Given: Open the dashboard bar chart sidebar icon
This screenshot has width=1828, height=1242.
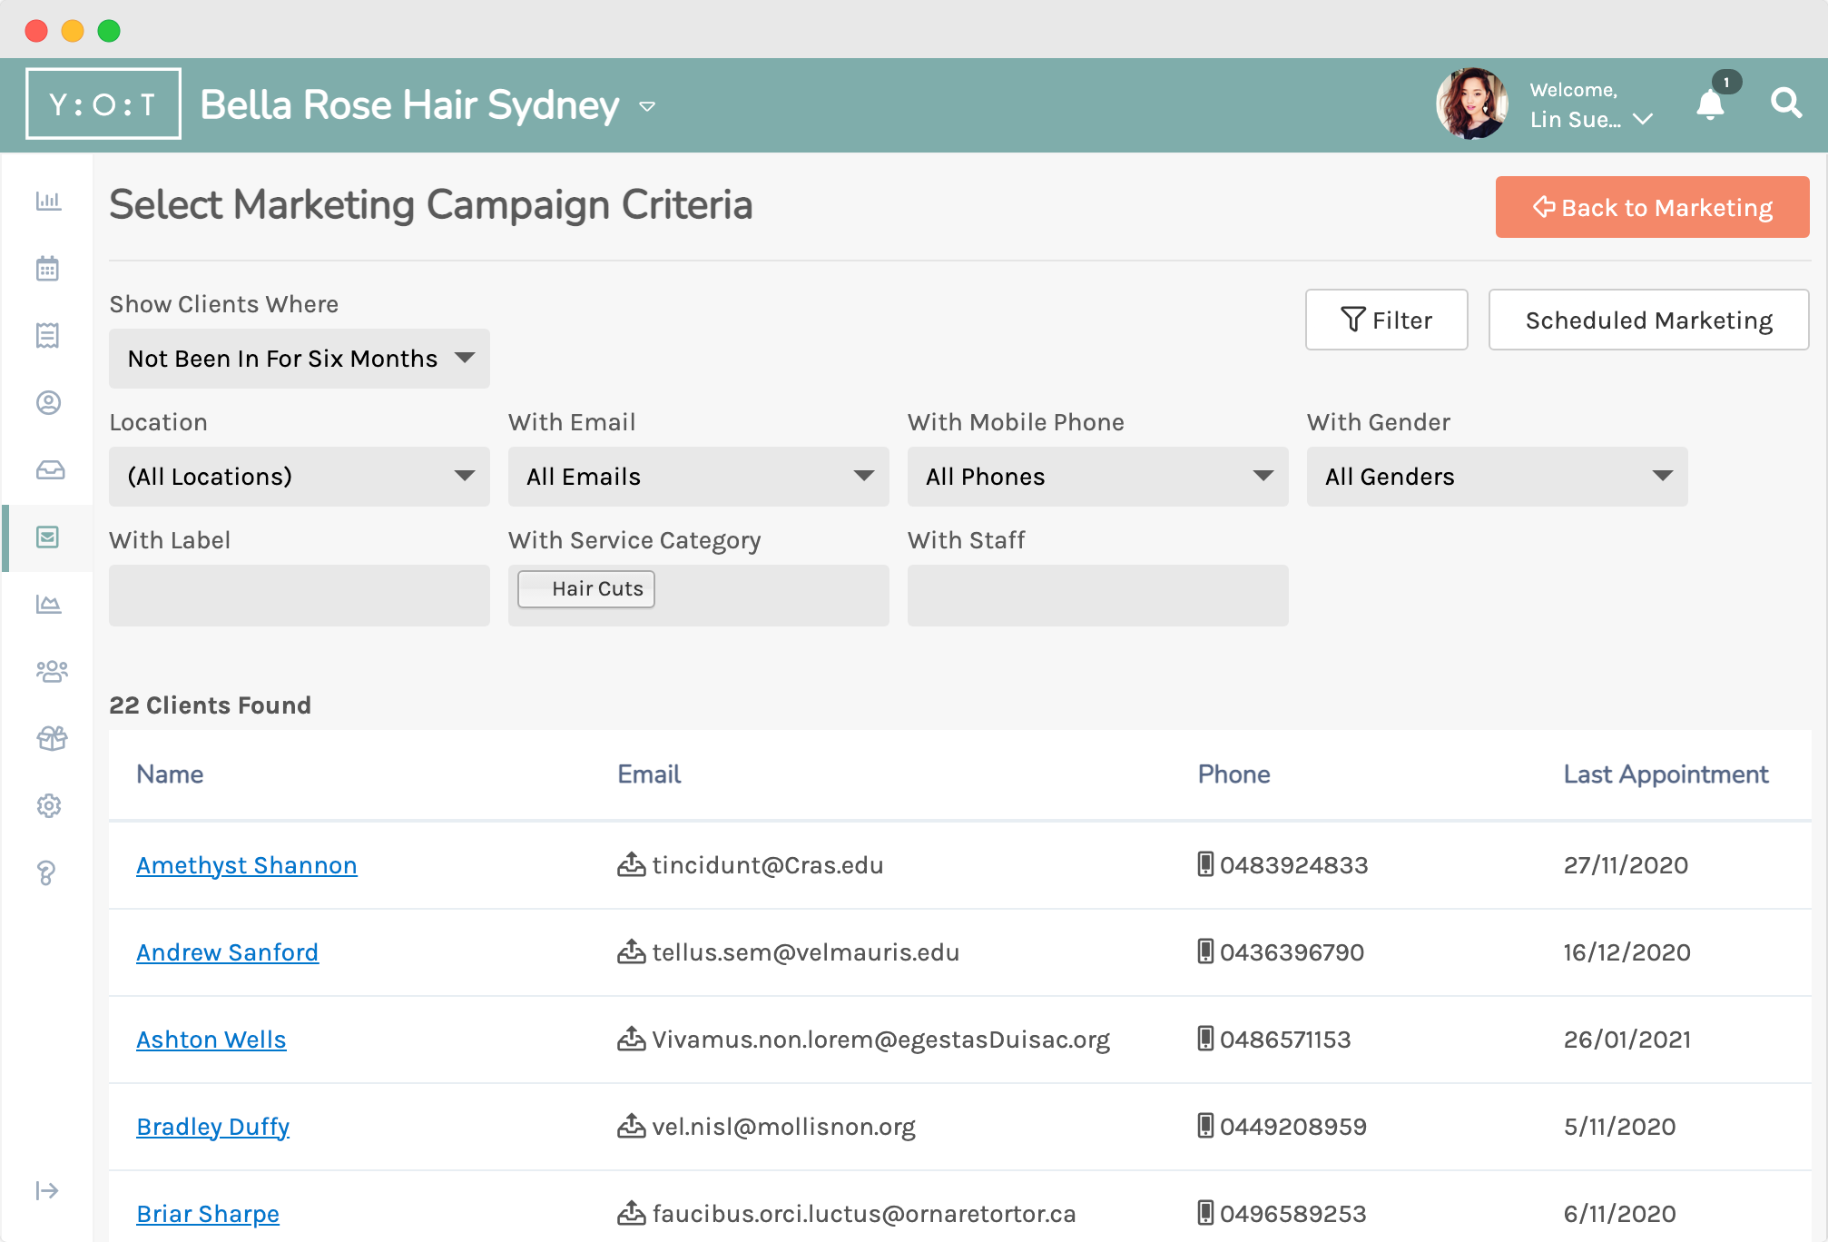Looking at the screenshot, I should point(48,201).
